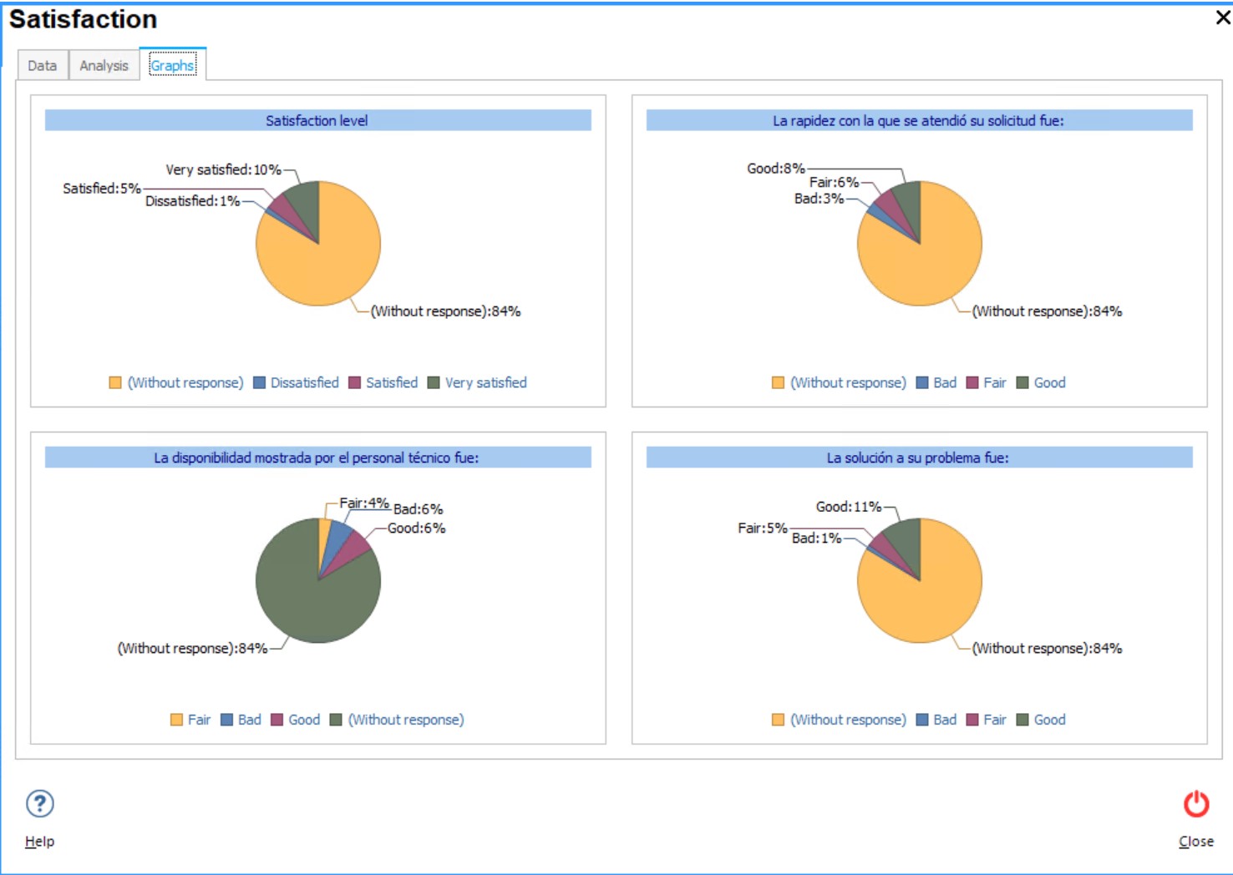Select 'La solución a su problema fue' header

[919, 458]
